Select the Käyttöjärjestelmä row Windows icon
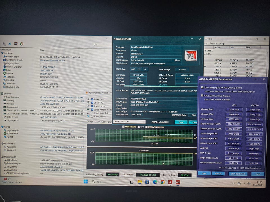The width and height of the screenshot is (270, 202). coord(4,60)
